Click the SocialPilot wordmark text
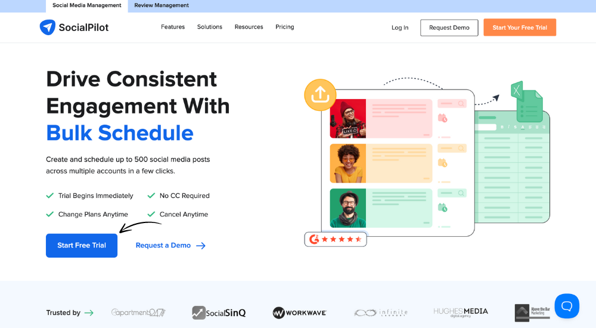Screen dimensions: 596x328 click(83, 27)
